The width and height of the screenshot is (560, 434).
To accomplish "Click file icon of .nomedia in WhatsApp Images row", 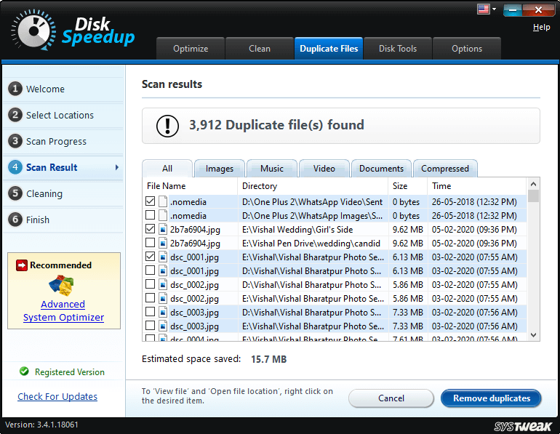I will click(x=163, y=215).
